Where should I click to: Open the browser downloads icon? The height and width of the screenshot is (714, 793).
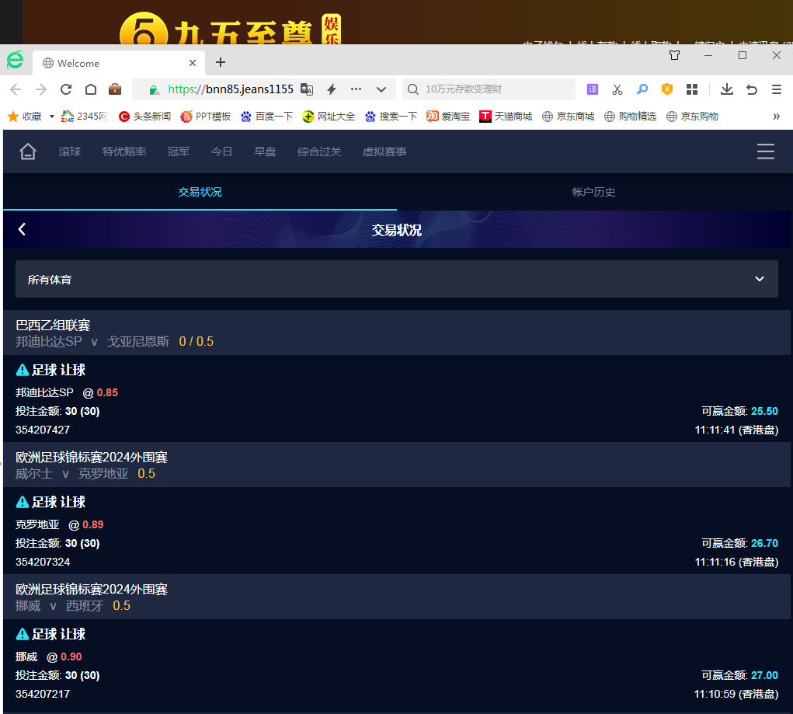(726, 89)
